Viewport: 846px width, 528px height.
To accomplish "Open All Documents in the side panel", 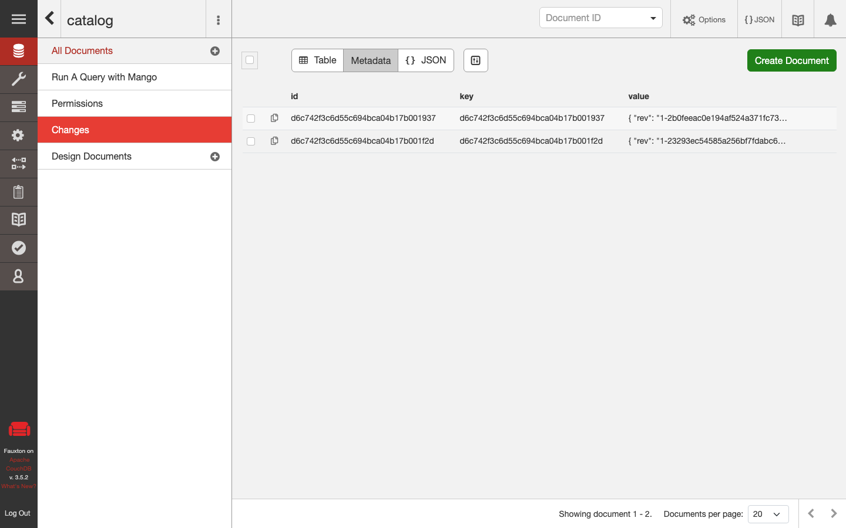I will tap(82, 51).
